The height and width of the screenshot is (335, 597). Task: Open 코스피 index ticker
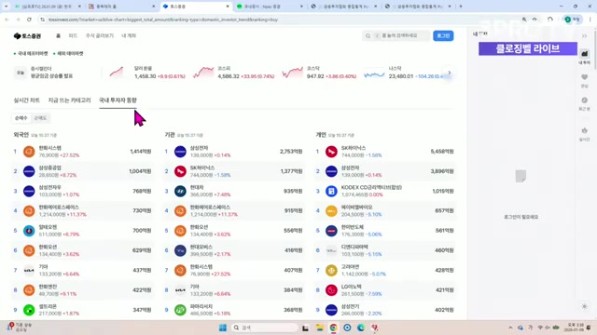(x=234, y=73)
